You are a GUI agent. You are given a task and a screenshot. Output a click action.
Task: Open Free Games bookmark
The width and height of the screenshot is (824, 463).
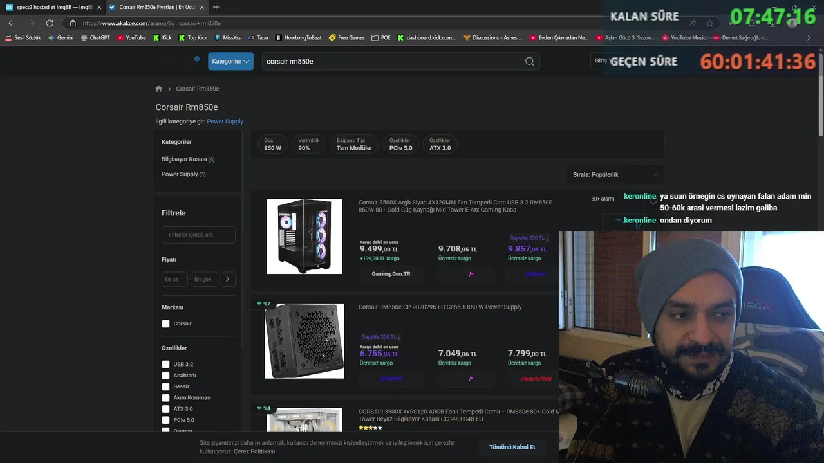(346, 38)
